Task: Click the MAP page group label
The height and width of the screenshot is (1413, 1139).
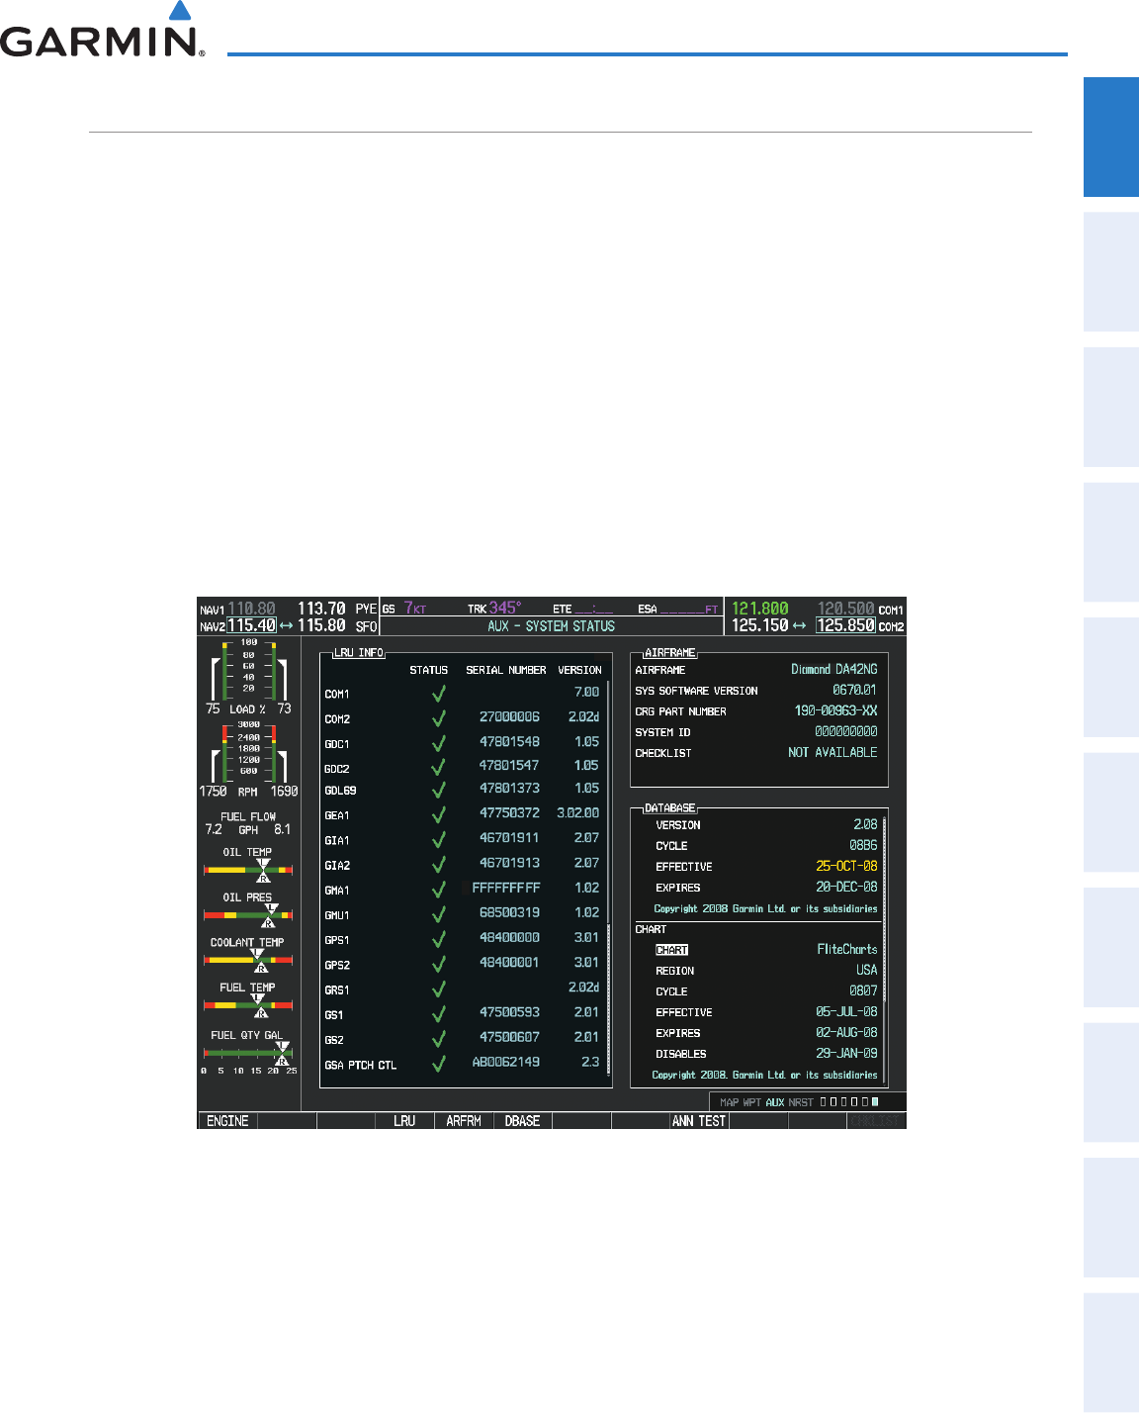Action: coord(729,1102)
